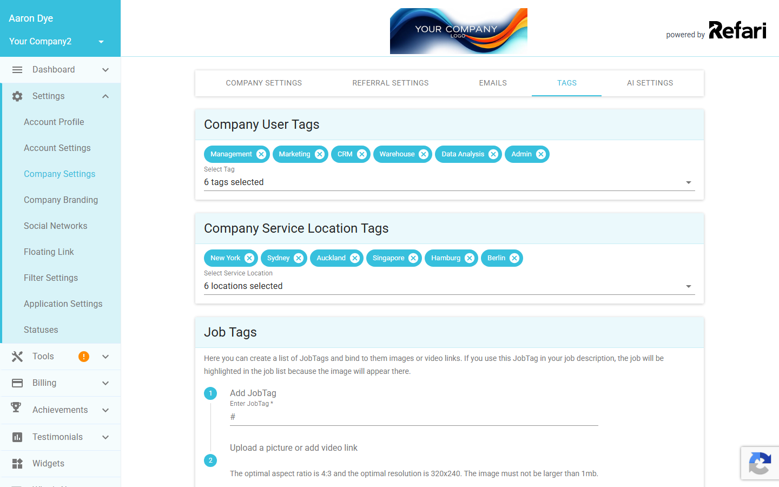Focus the Enter JobTag input field
The width and height of the screenshot is (779, 487).
pyautogui.click(x=414, y=417)
